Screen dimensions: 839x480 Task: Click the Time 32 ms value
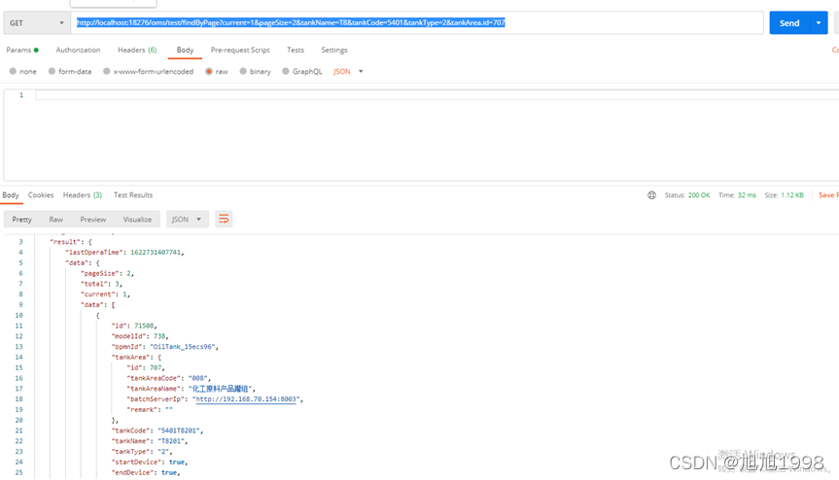pos(747,195)
